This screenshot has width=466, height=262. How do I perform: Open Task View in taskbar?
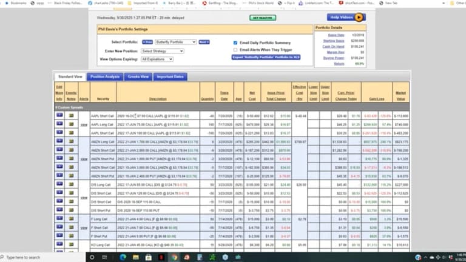[x=104, y=257]
